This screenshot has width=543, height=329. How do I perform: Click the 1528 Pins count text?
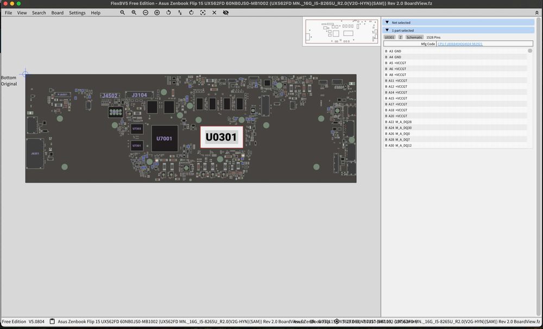coord(433,37)
